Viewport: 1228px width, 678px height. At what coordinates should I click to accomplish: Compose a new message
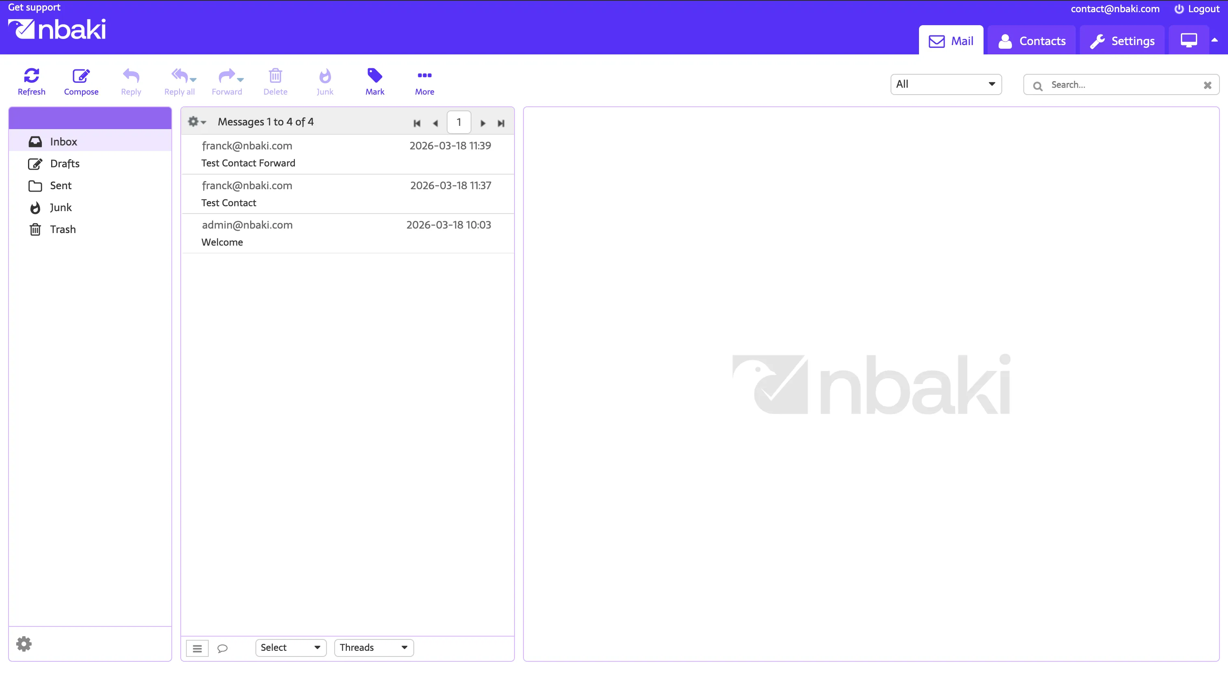pyautogui.click(x=81, y=82)
